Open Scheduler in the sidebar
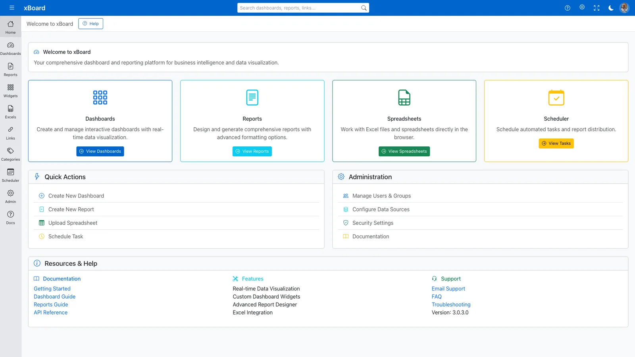Viewport: 635px width, 357px height. 11,175
